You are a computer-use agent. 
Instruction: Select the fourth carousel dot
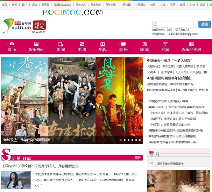point(132,140)
